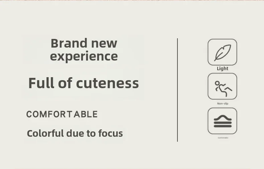
Task: Click the bottom bar of the cushion layers icon
Action: (222, 126)
